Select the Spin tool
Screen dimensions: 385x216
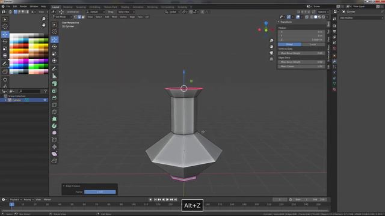tap(54, 126)
